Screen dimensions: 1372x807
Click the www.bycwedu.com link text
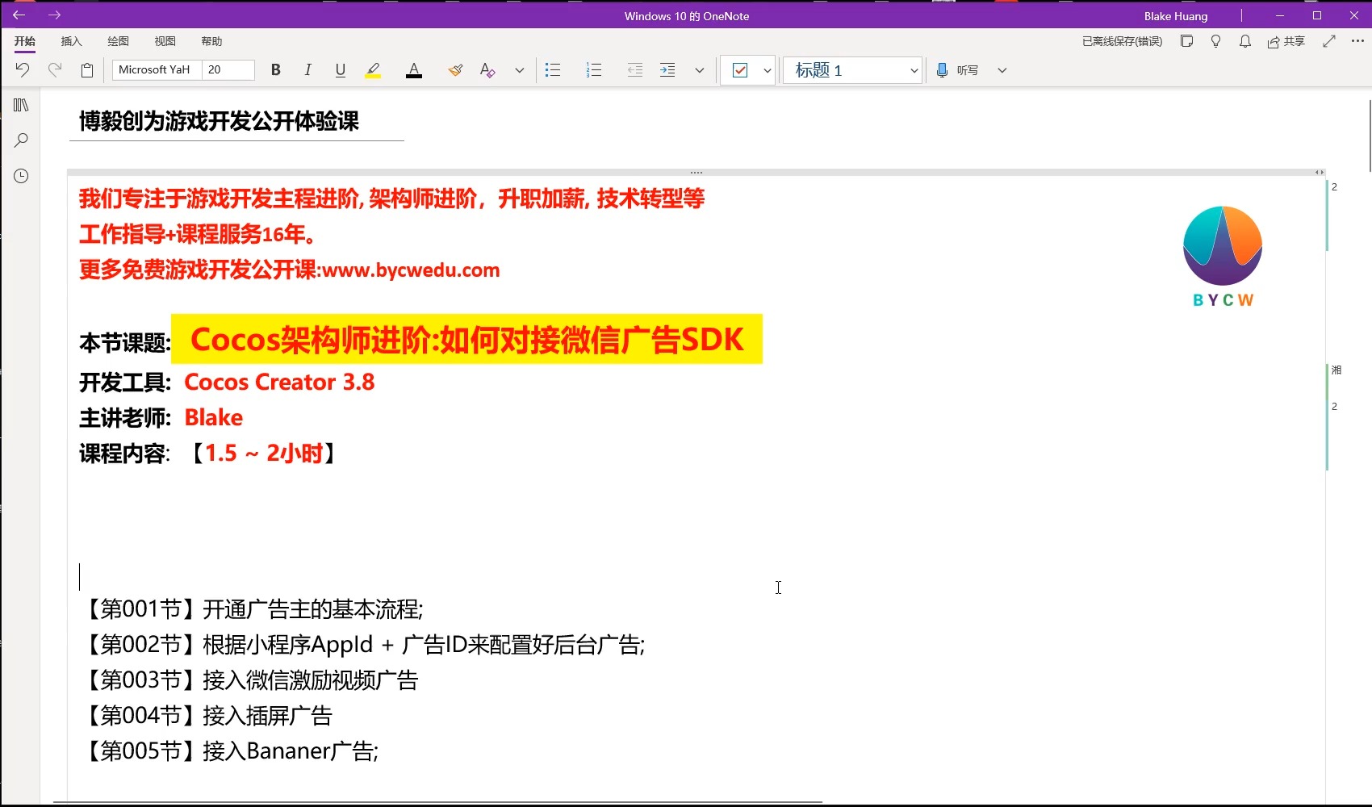coord(411,270)
